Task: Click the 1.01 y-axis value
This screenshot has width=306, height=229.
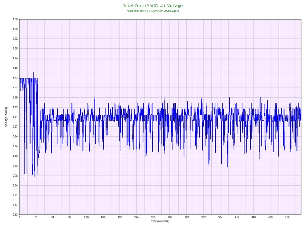Action: (15, 117)
